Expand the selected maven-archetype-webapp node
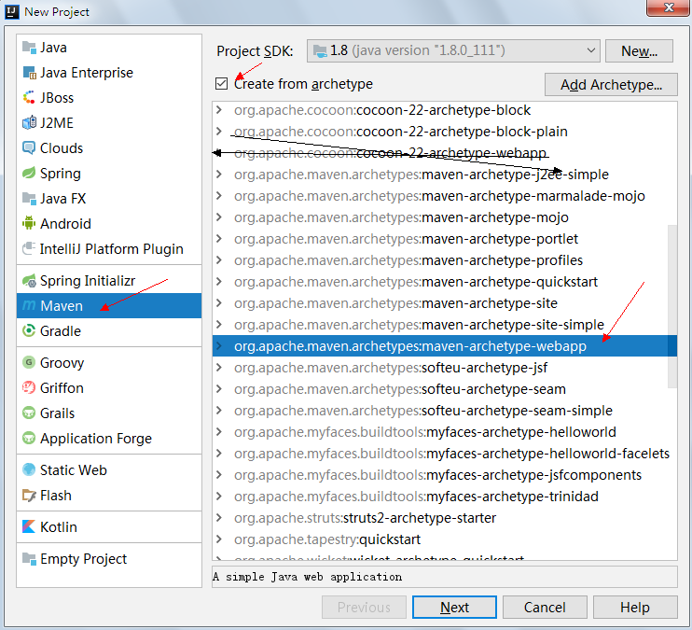Image resolution: width=692 pixels, height=630 pixels. 219,346
